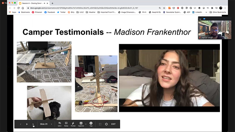Open the Slide 29 selector dropdown
The image size is (235, 132).
[46, 124]
